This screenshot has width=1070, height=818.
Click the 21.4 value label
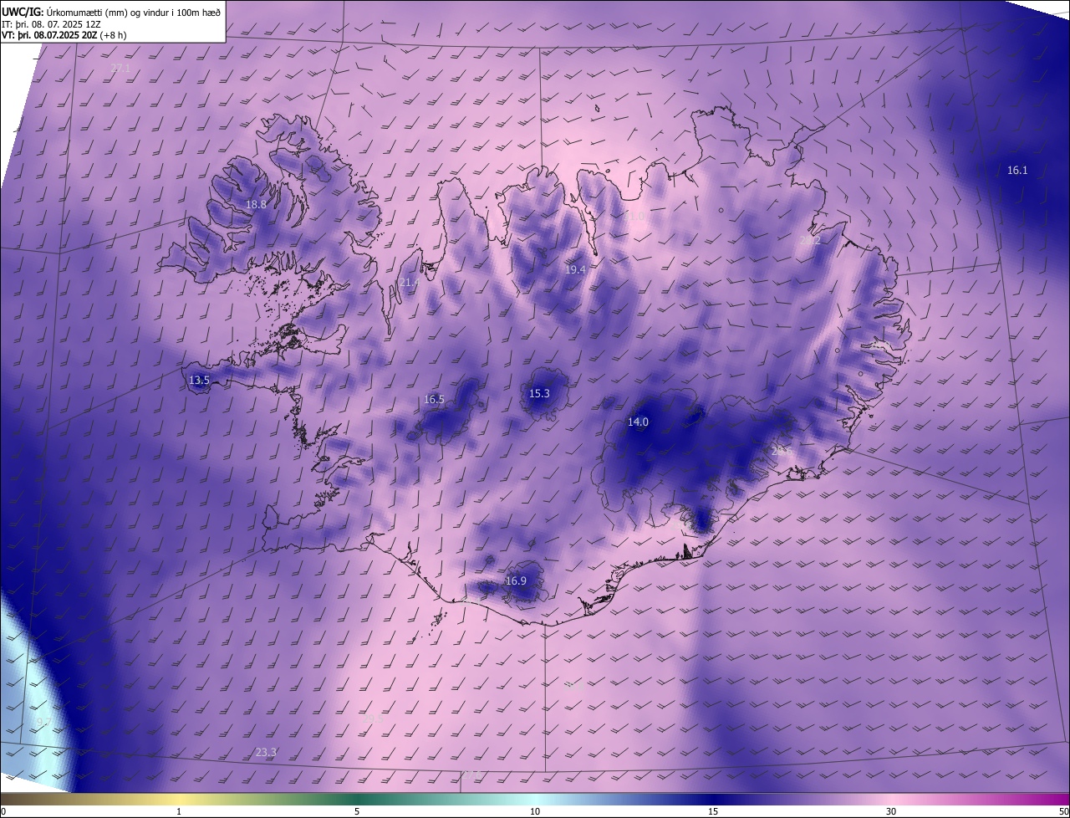[409, 283]
